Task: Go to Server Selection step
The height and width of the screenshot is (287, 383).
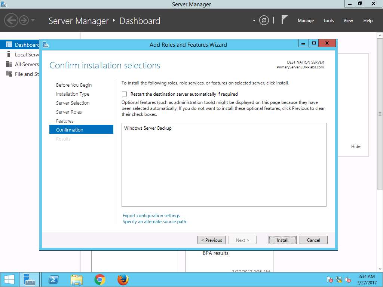Action: (x=73, y=103)
